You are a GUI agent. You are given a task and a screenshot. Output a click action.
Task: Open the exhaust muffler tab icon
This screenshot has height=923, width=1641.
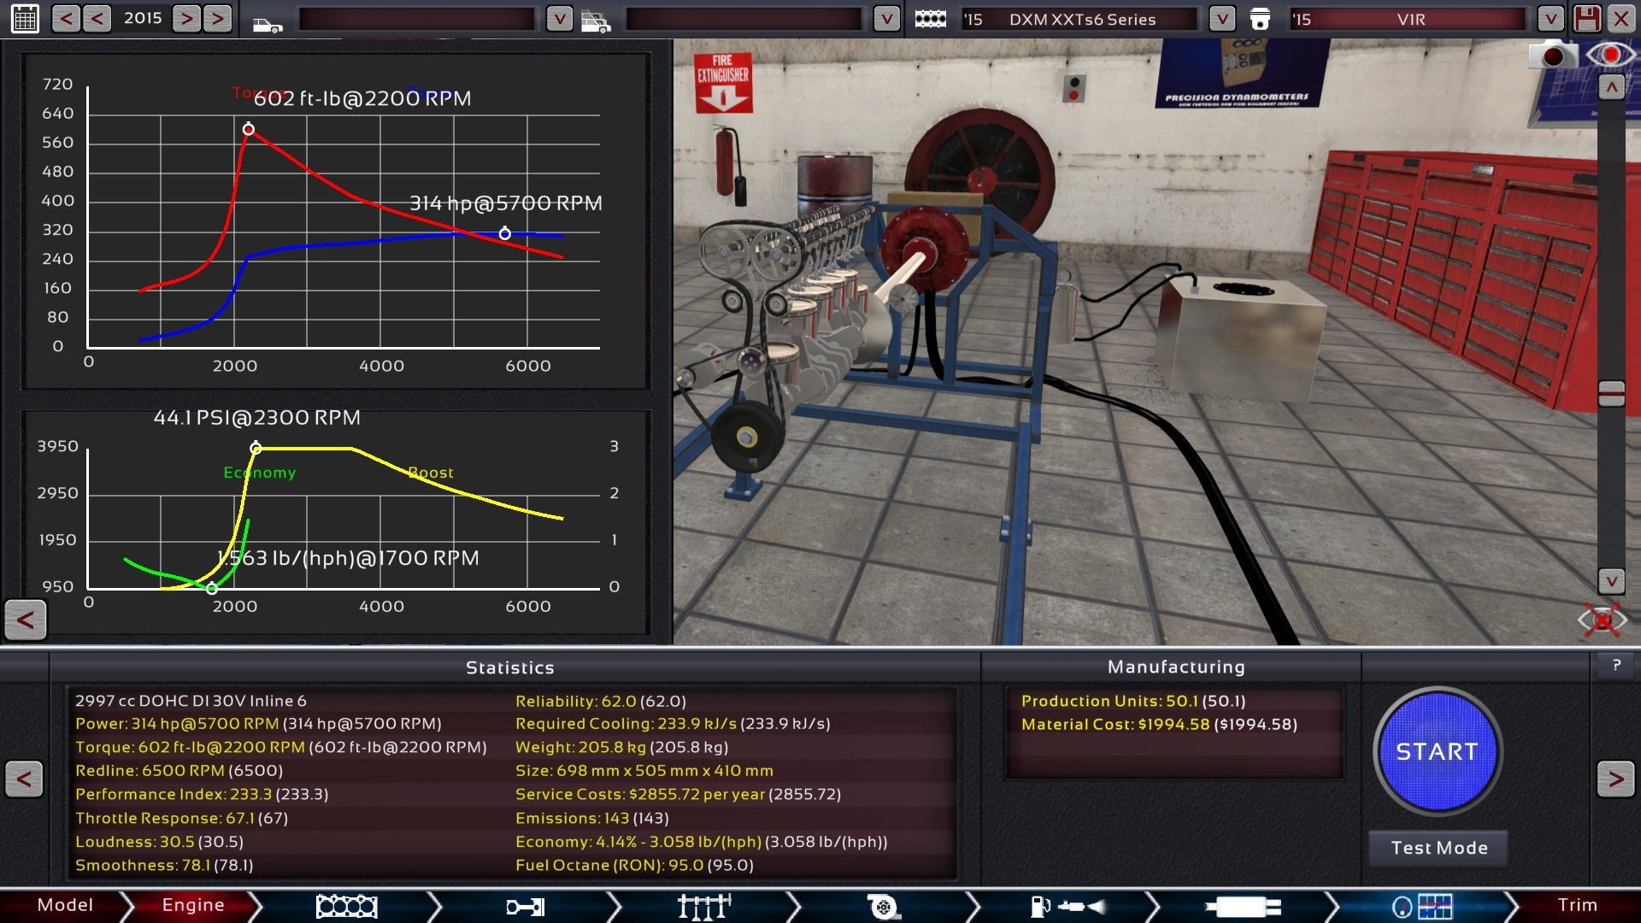(x=1243, y=906)
